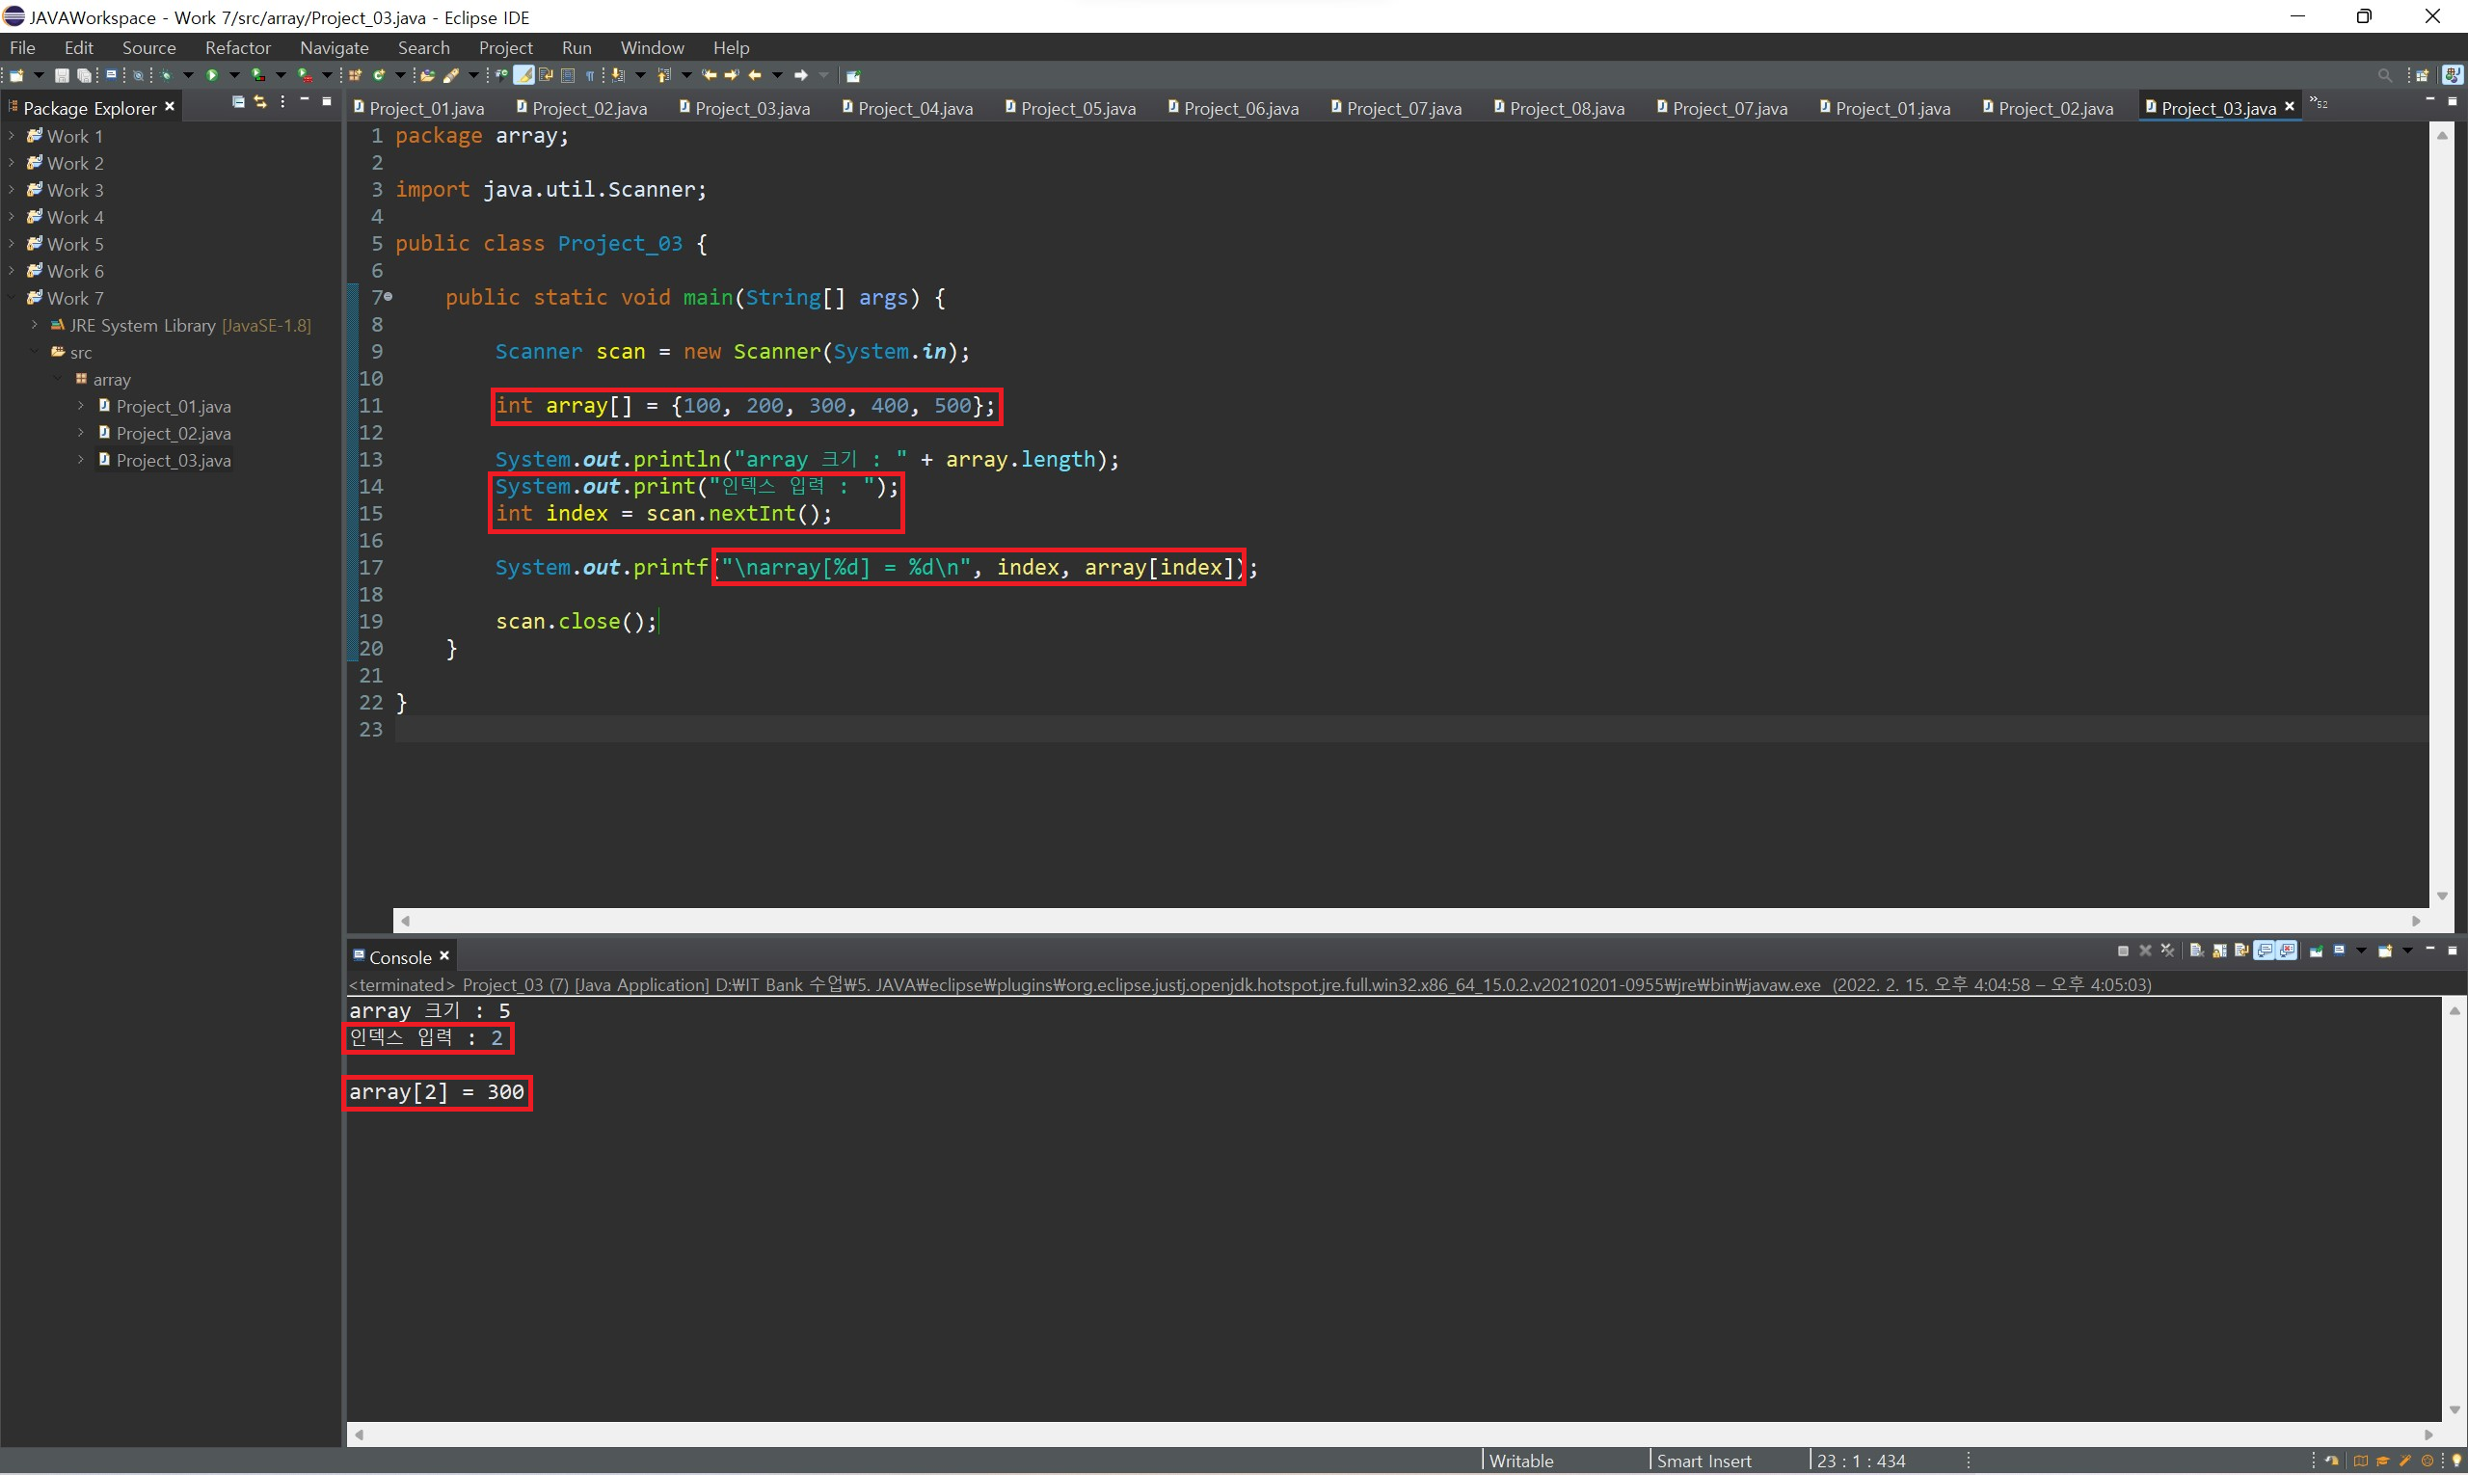Viewport: 2468px width, 1475px height.
Task: Click on line 19 scan.close() code
Action: (x=576, y=622)
